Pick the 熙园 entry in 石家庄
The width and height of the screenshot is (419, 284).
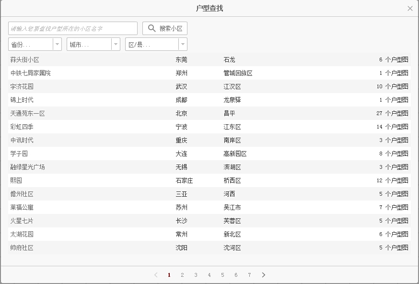(16, 181)
